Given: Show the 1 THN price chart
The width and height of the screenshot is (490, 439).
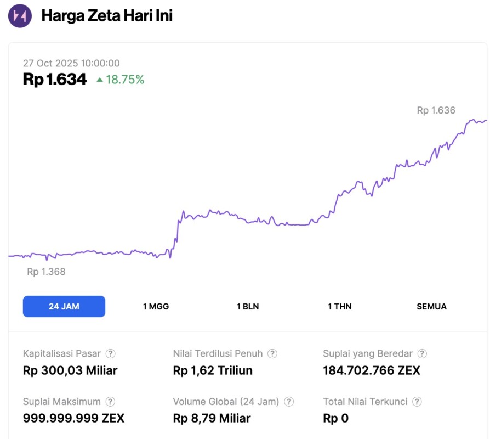Looking at the screenshot, I should 340,306.
